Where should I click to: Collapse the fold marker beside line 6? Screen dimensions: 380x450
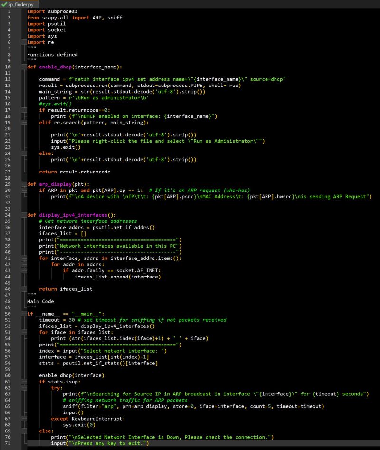tap(24, 42)
